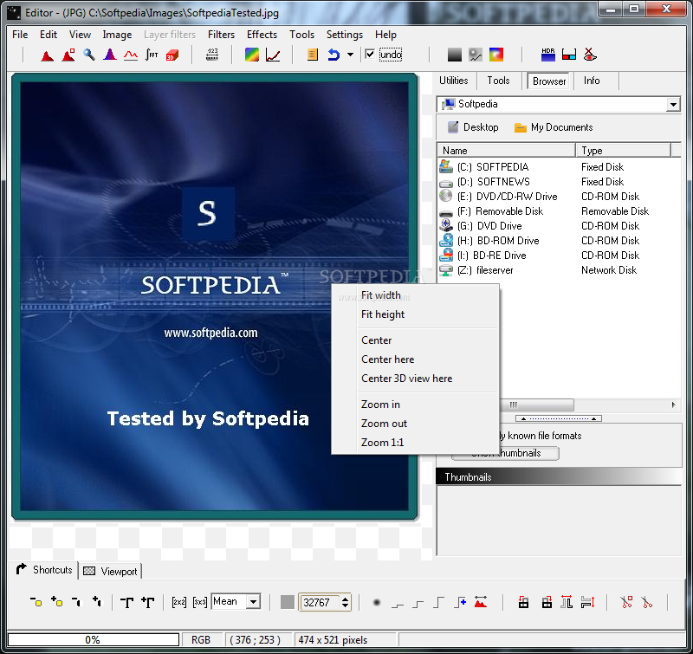This screenshot has width=693, height=654.
Task: Open the red 3D cube view
Action: (x=172, y=55)
